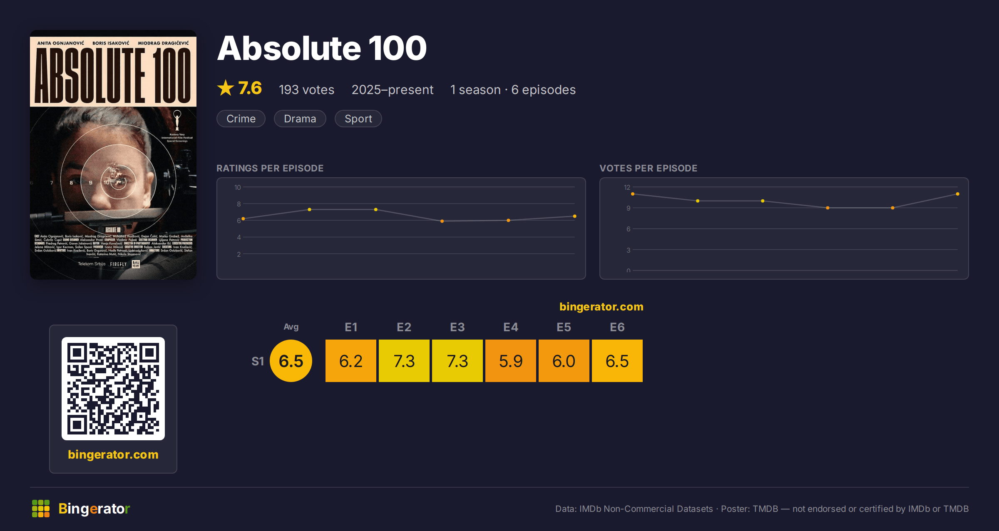
Task: Click last point on votes chart
Action: pos(958,194)
